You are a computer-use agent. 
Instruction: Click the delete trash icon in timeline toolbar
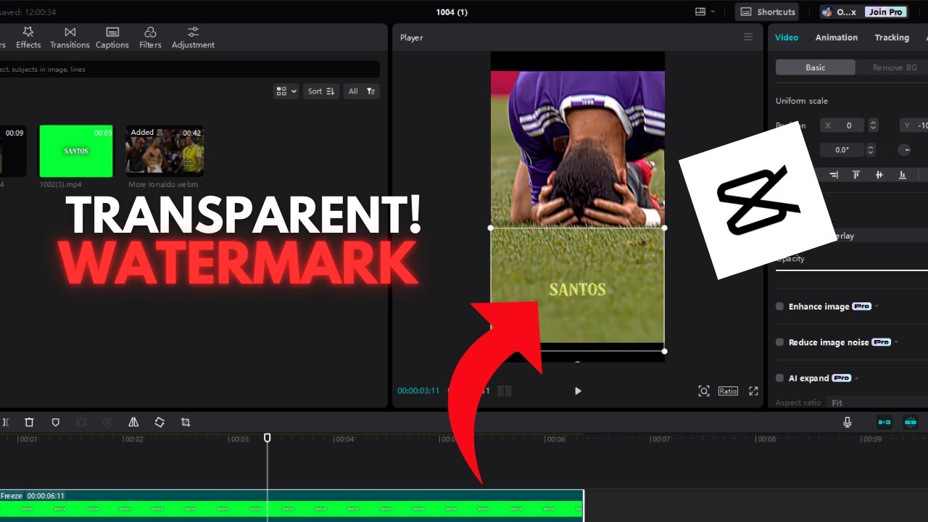coord(29,422)
